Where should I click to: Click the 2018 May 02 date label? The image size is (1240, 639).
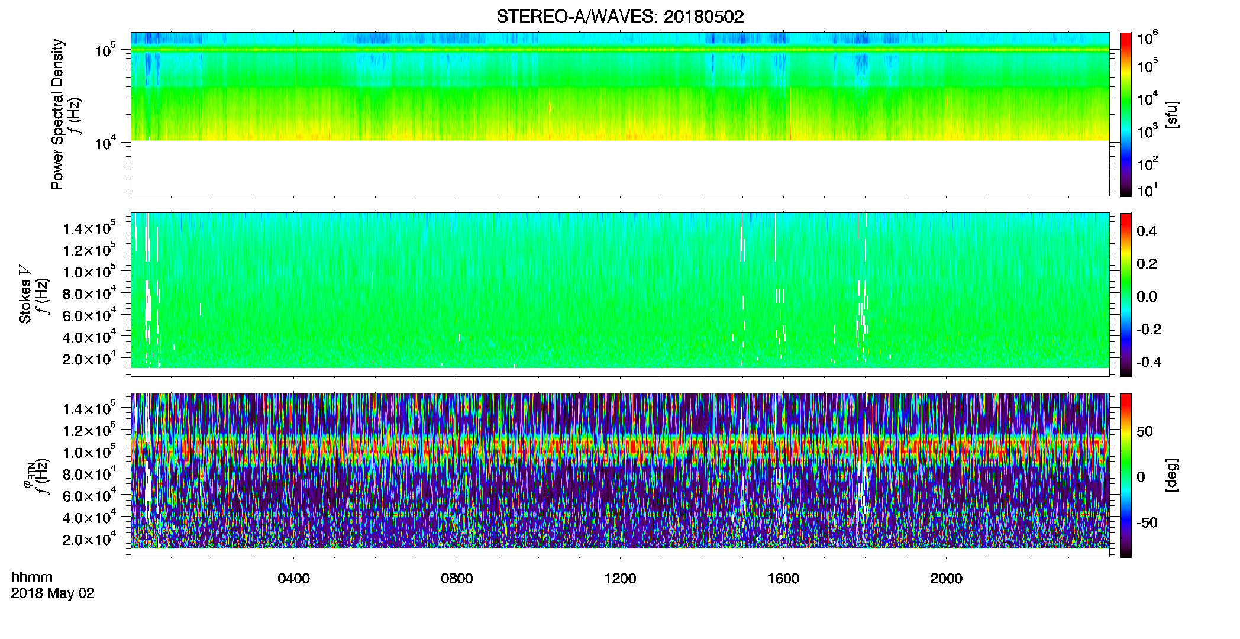53,593
